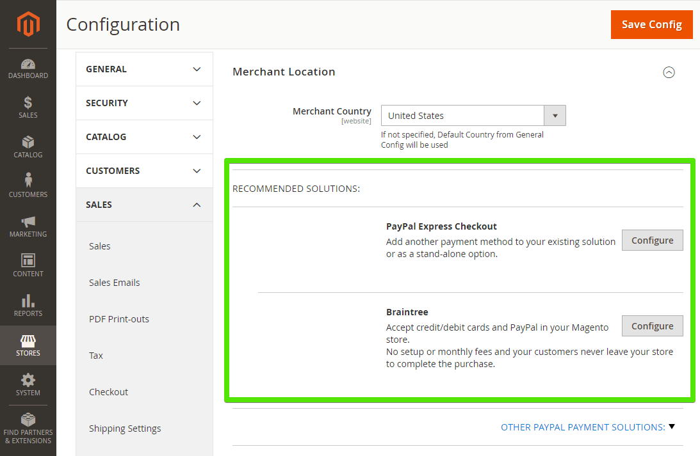700x456 pixels.
Task: Configure PayPal Express Checkout
Action: pos(652,240)
